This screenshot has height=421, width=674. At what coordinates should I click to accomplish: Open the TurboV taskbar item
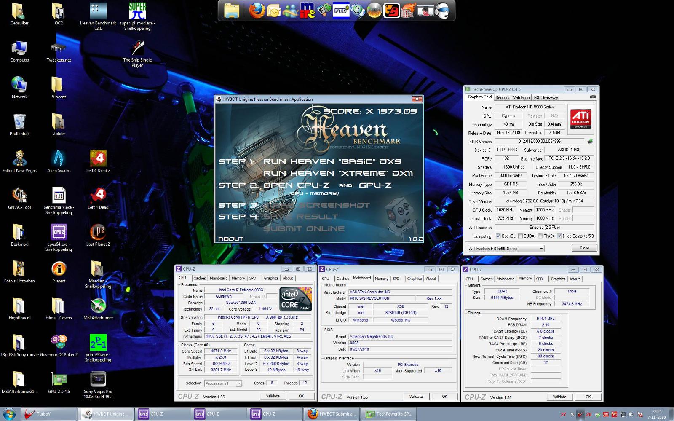pyautogui.click(x=49, y=414)
